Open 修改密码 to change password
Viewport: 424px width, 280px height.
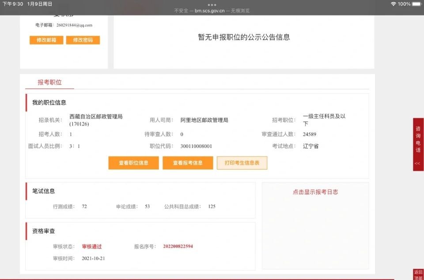[x=83, y=40]
